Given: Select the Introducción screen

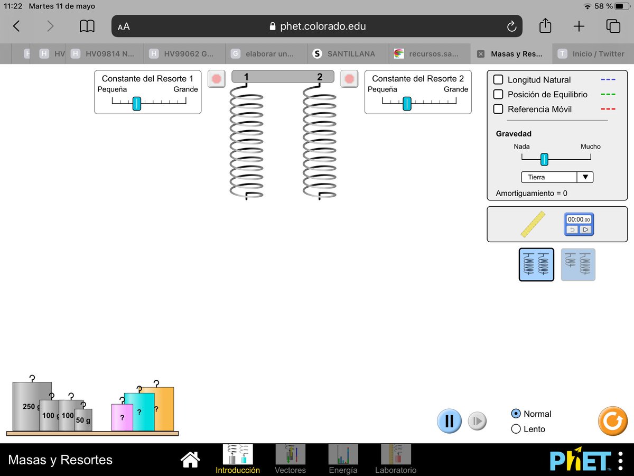Looking at the screenshot, I should tap(238, 459).
